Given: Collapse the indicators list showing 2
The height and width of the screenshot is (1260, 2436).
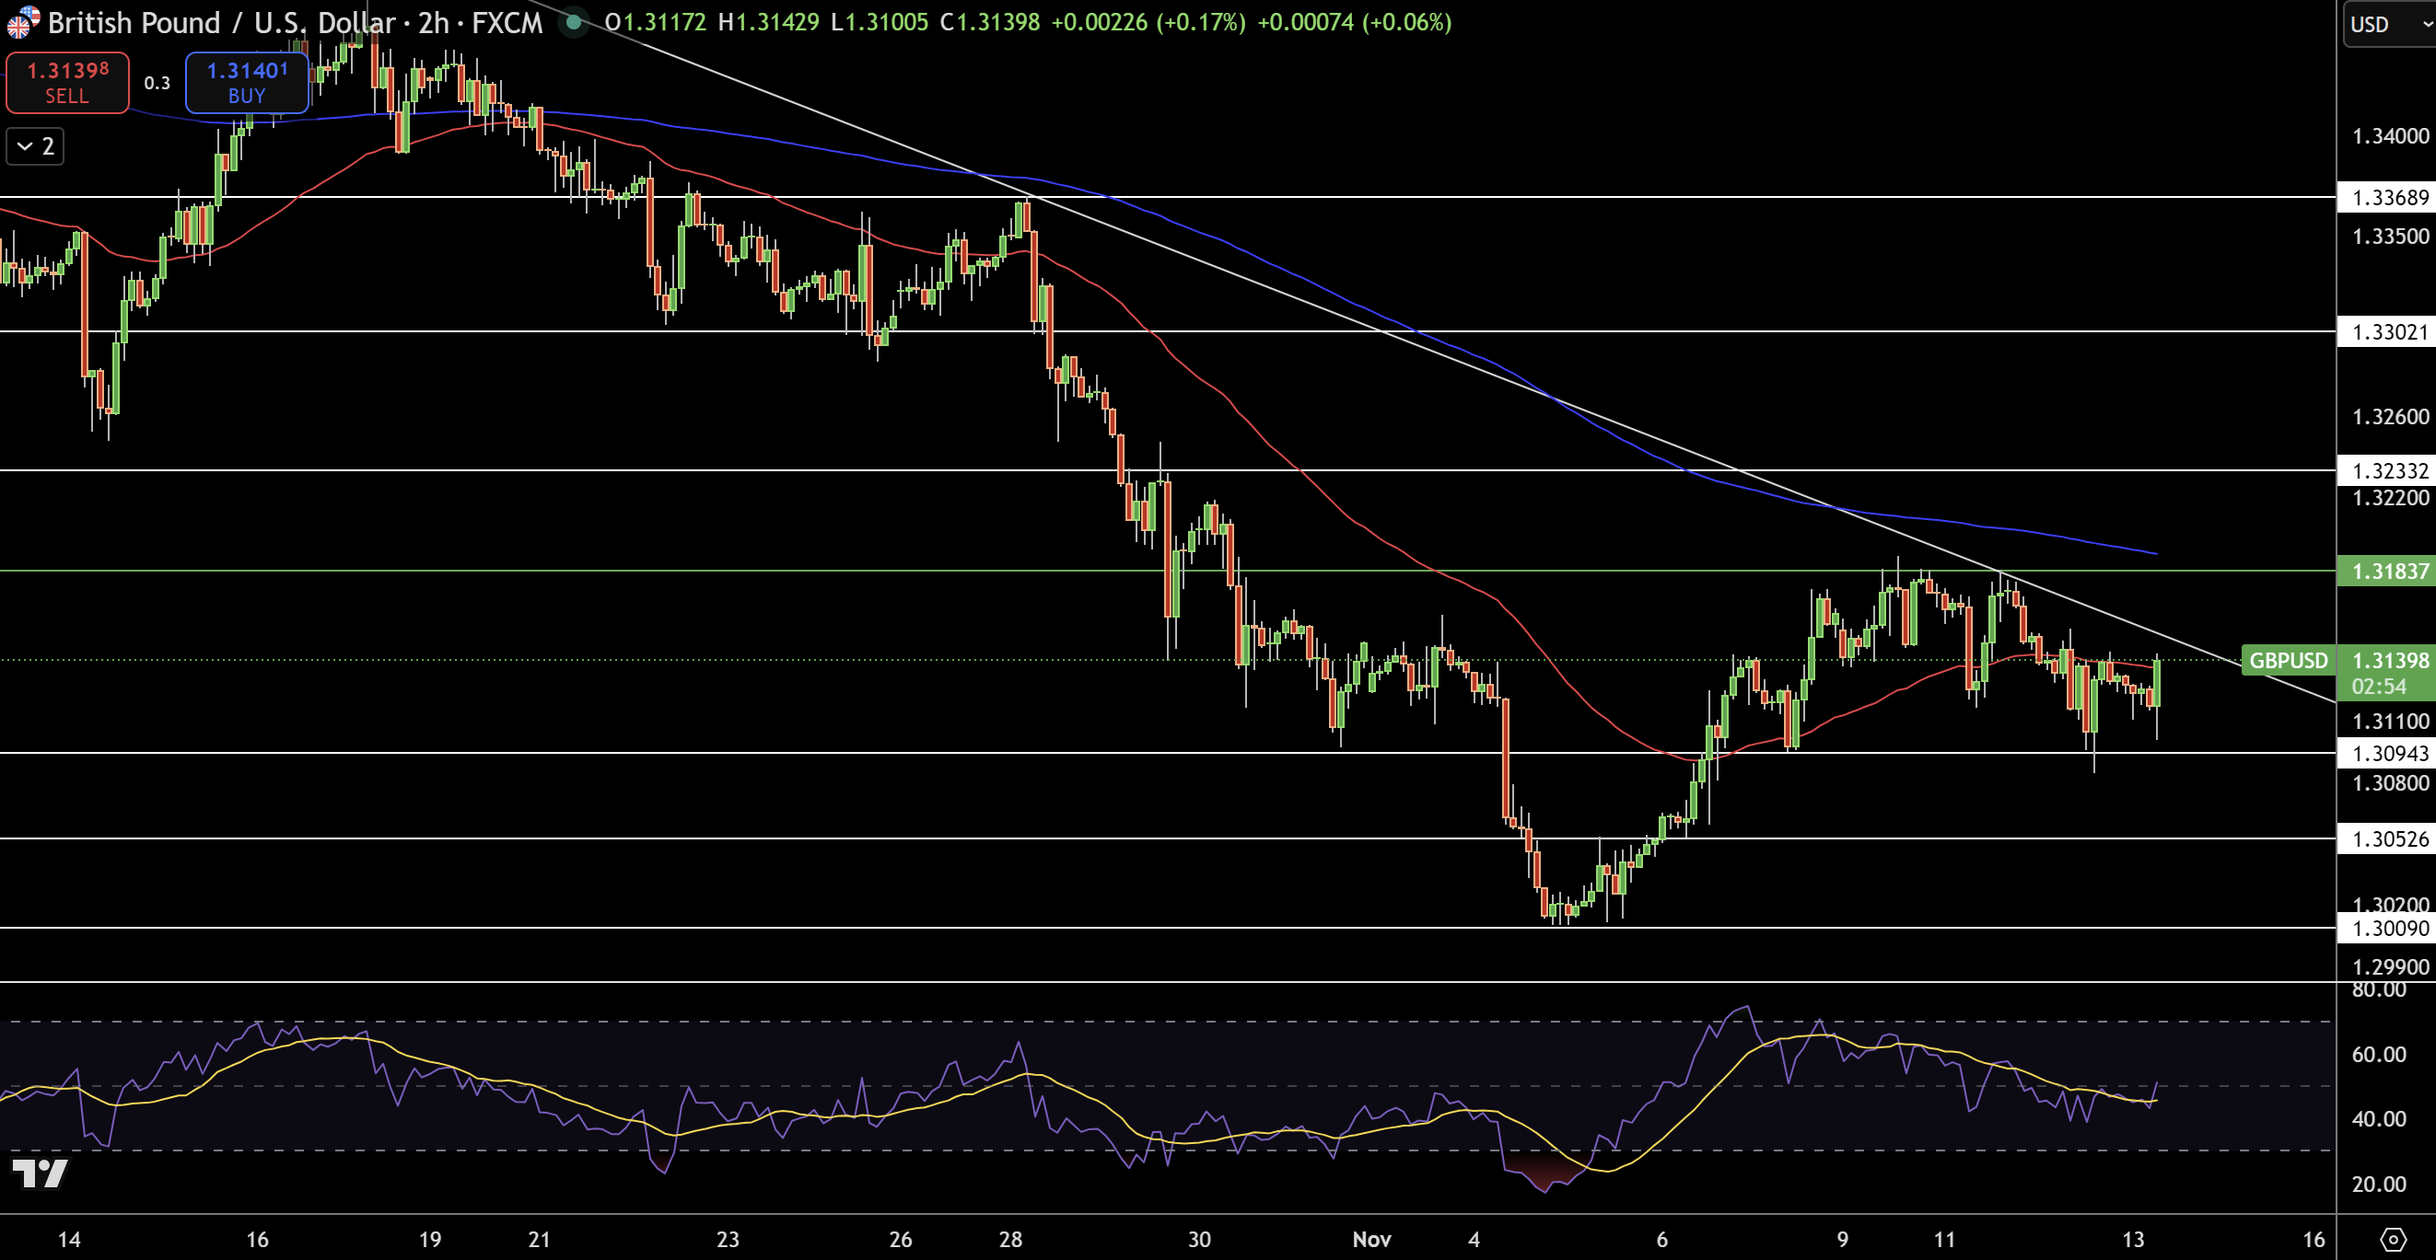Looking at the screenshot, I should coord(35,145).
